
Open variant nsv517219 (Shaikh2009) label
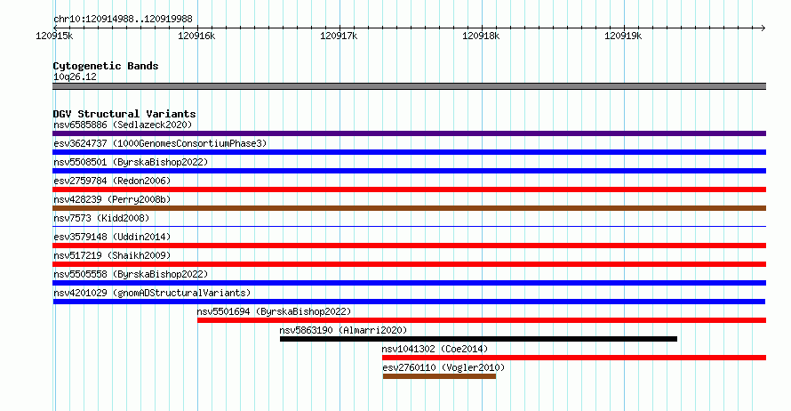(x=112, y=255)
